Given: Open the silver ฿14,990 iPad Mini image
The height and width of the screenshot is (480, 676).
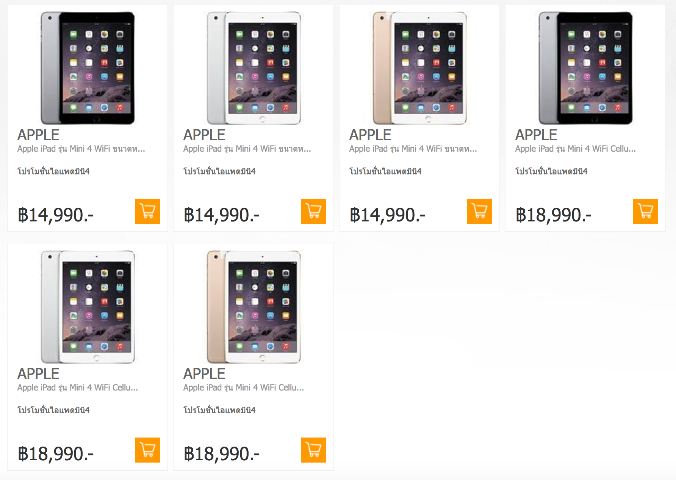Looking at the screenshot, I should click(x=253, y=68).
